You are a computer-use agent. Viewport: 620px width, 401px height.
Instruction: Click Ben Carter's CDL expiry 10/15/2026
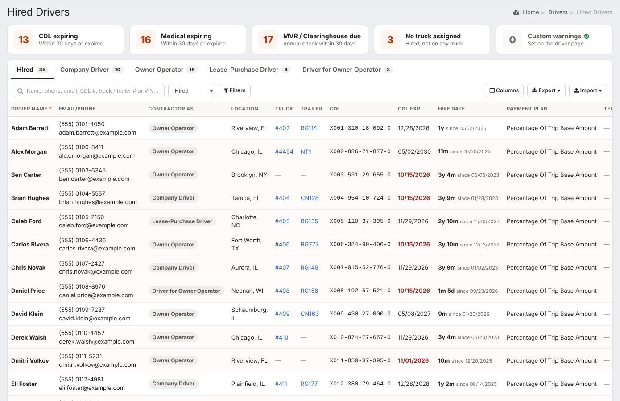coord(414,175)
